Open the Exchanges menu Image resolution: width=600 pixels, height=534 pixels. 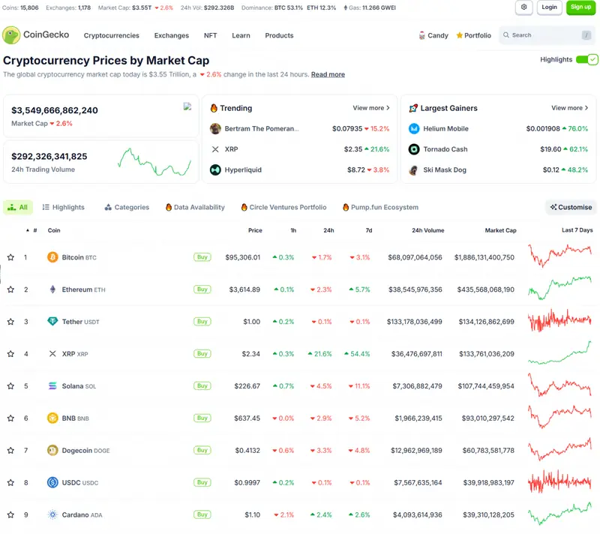tap(172, 35)
